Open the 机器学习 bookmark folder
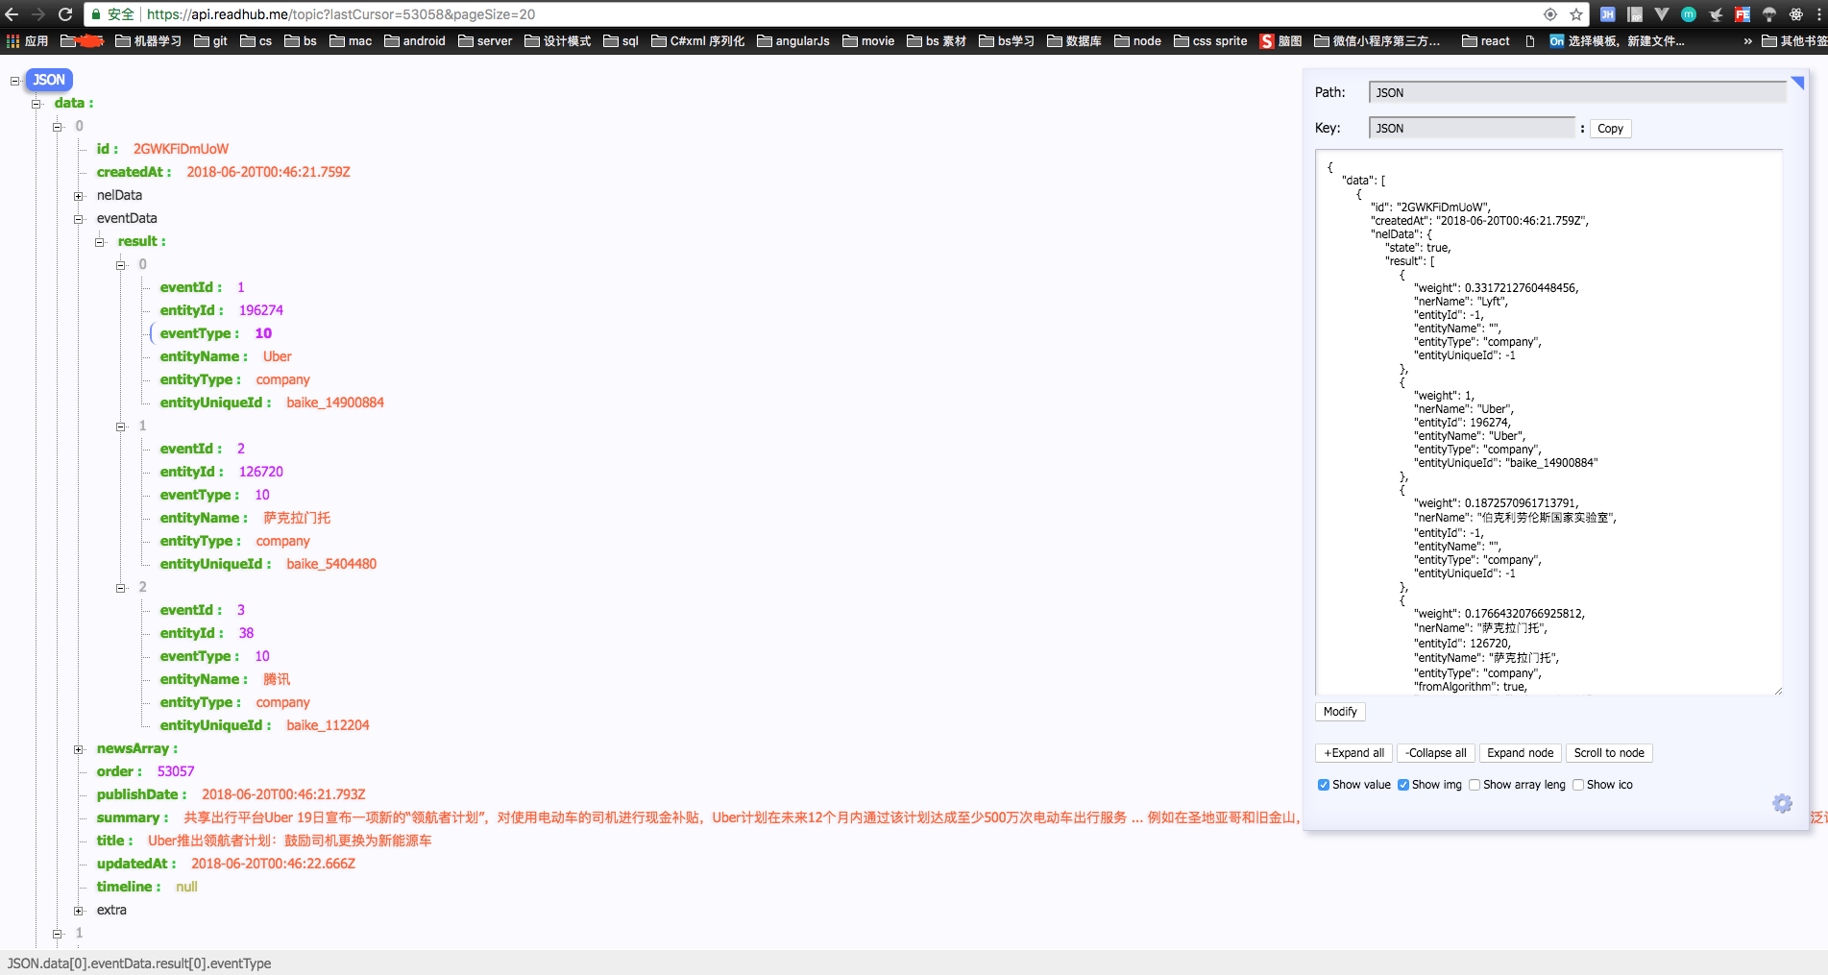 click(148, 41)
